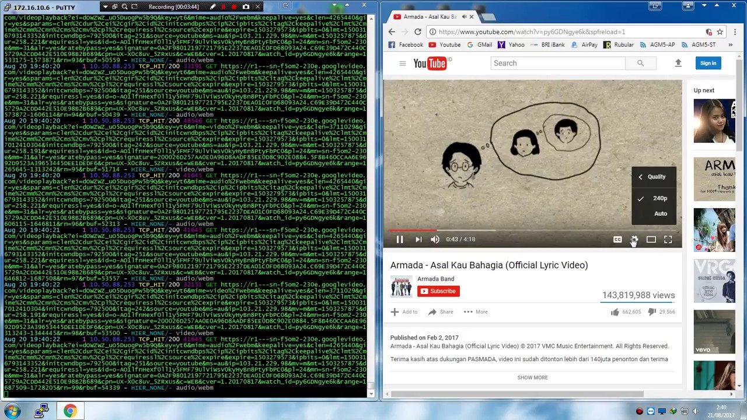Open the system volume tray icon

tap(695, 411)
